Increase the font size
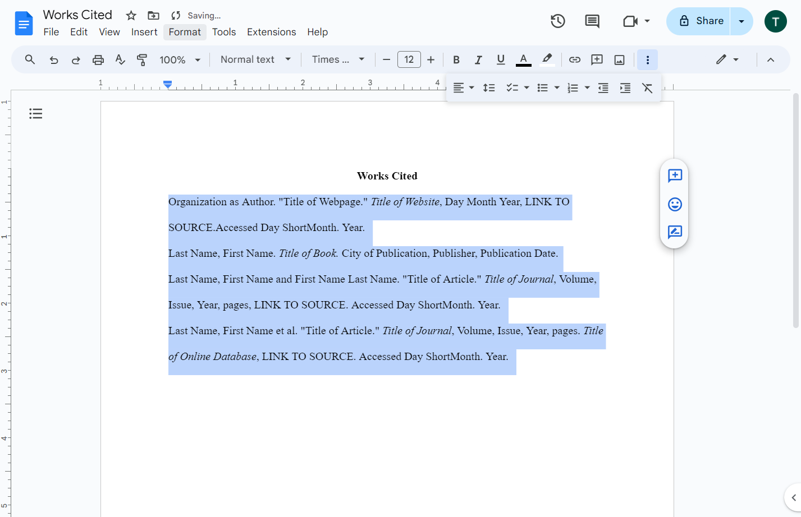Image resolution: width=801 pixels, height=517 pixels. click(431, 59)
